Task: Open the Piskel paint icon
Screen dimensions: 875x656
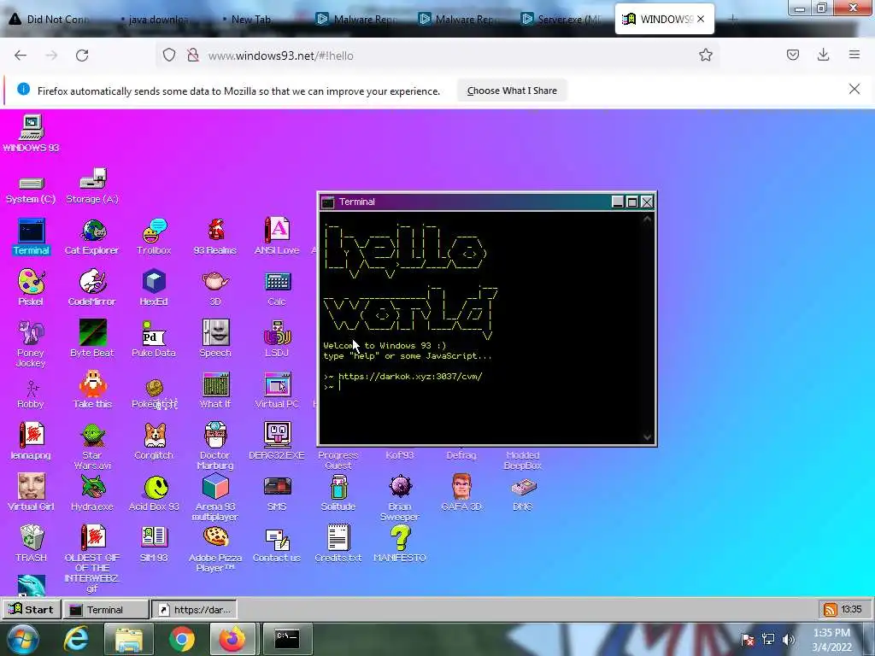Action: point(31,288)
